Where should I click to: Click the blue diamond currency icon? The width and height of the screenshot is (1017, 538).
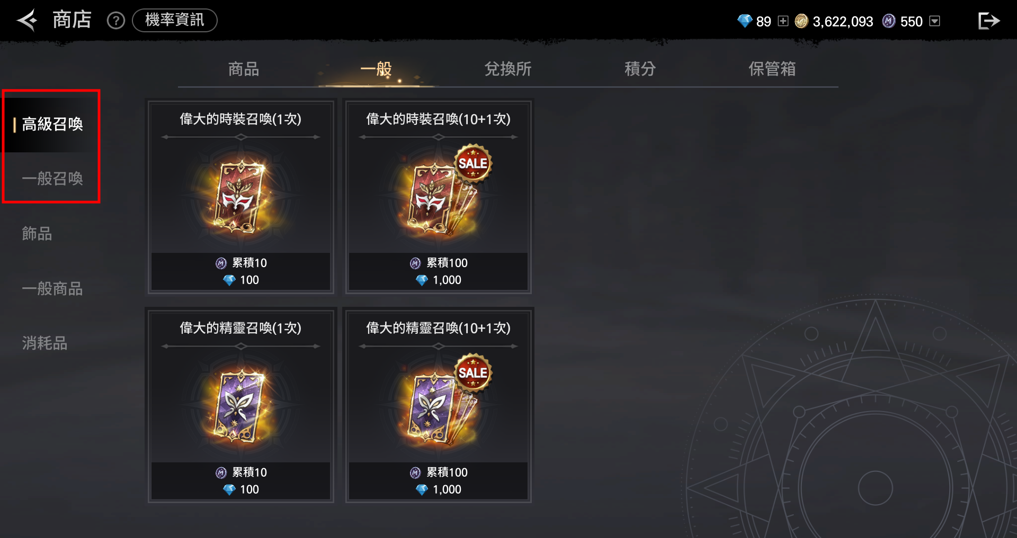[x=745, y=21]
